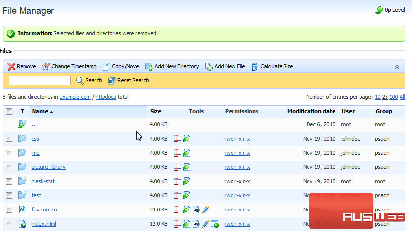Show 10 entries per page
The width and height of the screenshot is (412, 235).
378,97
